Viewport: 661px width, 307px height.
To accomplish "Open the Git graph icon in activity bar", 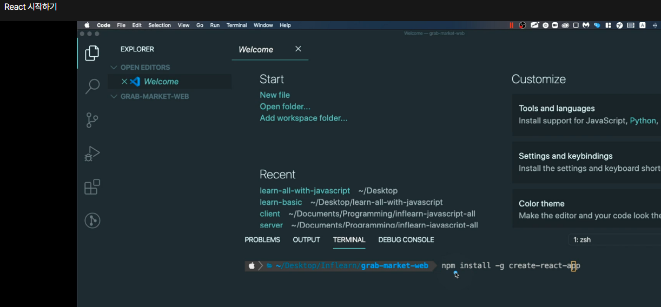I will pyautogui.click(x=92, y=221).
